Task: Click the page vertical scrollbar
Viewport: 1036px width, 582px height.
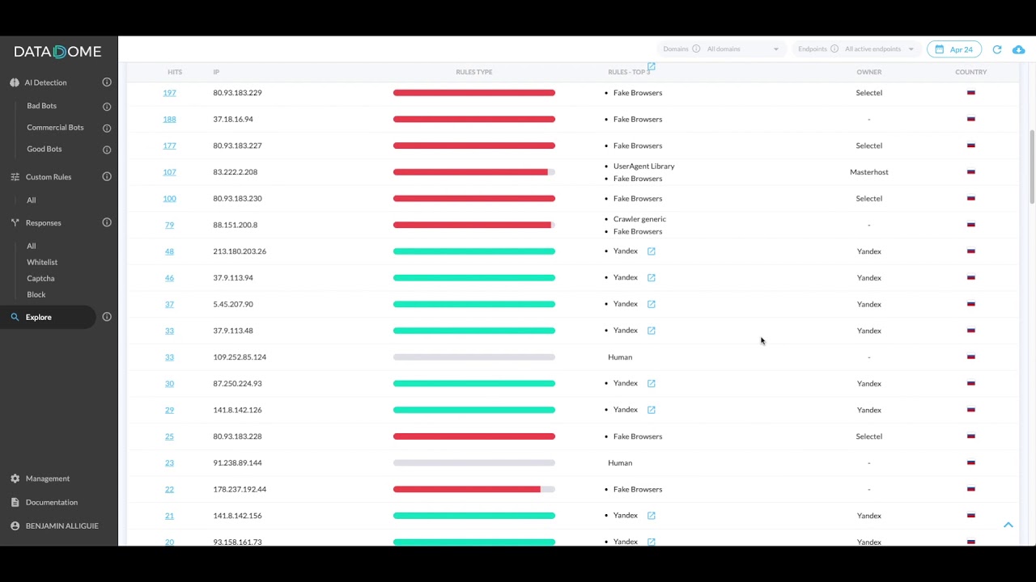Action: (x=1032, y=166)
